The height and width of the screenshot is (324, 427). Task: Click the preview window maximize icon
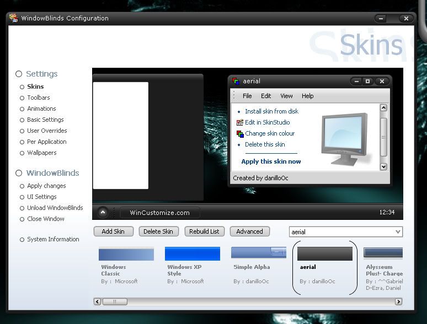tap(367, 81)
